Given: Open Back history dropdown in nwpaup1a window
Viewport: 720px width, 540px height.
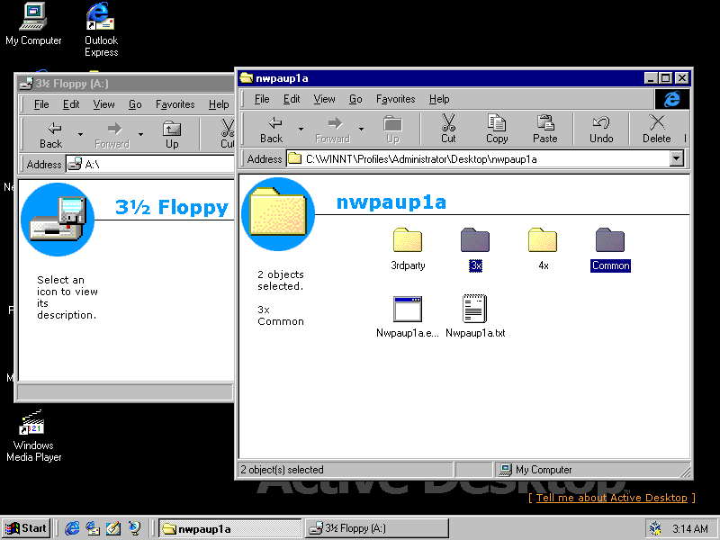Looking at the screenshot, I should (x=301, y=129).
